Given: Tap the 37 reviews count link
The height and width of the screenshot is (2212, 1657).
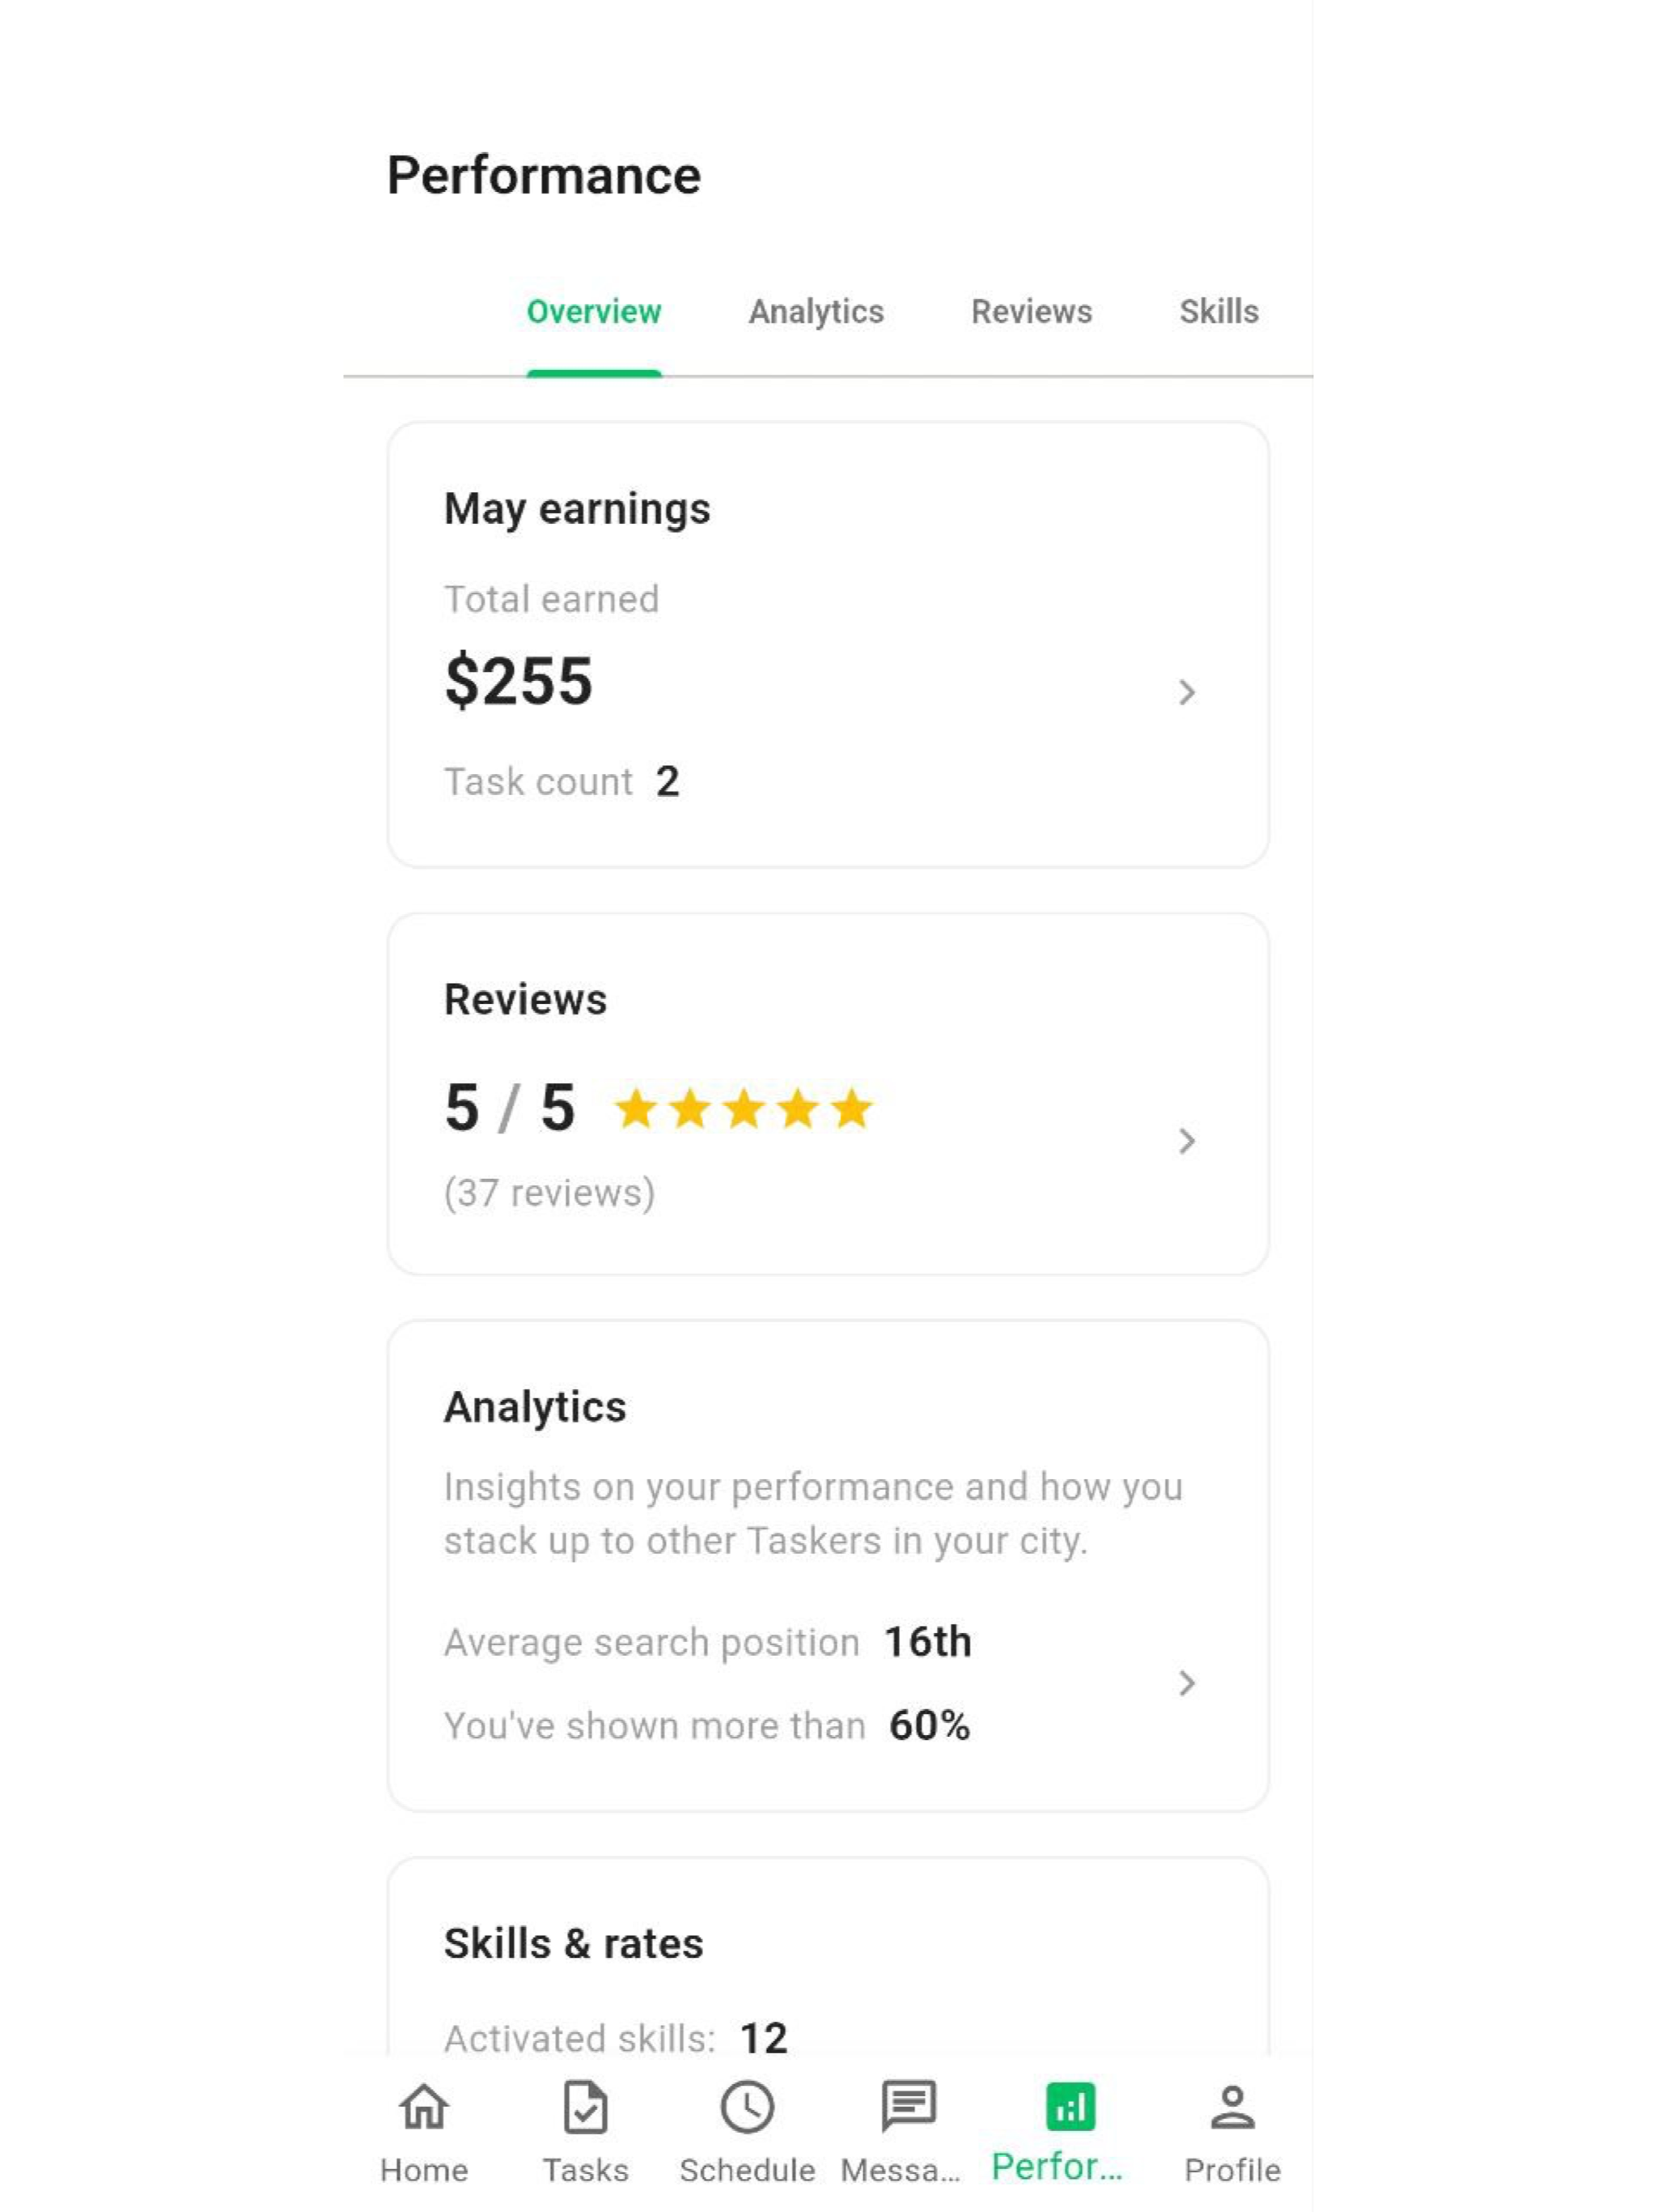Looking at the screenshot, I should tap(549, 1193).
